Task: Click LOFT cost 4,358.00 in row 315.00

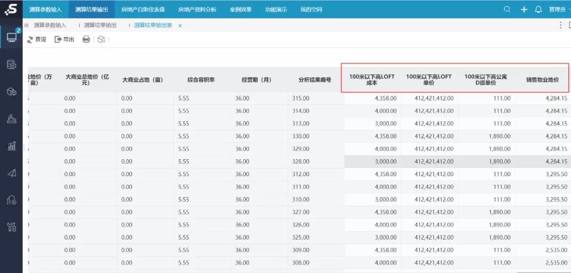Action: click(x=373, y=98)
